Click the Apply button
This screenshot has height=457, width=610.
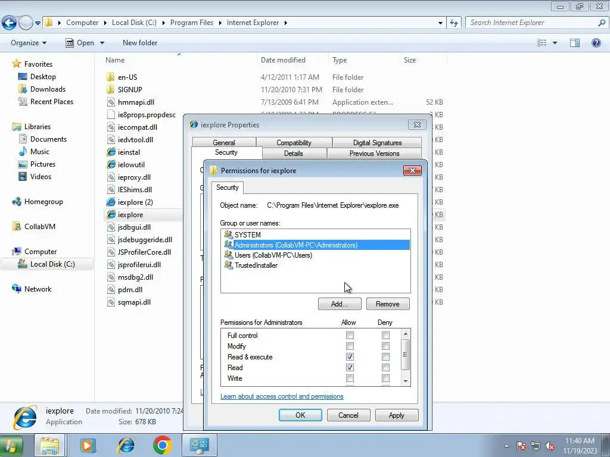pos(396,415)
